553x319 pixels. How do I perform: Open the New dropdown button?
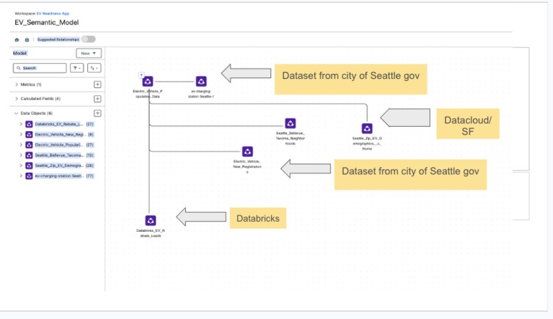[x=89, y=54]
